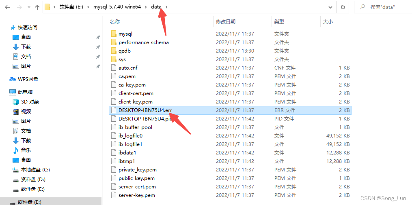Image resolution: width=412 pixels, height=205 pixels.
Task: Click 软件盘 (E:) in address path
Action: [x=71, y=7]
